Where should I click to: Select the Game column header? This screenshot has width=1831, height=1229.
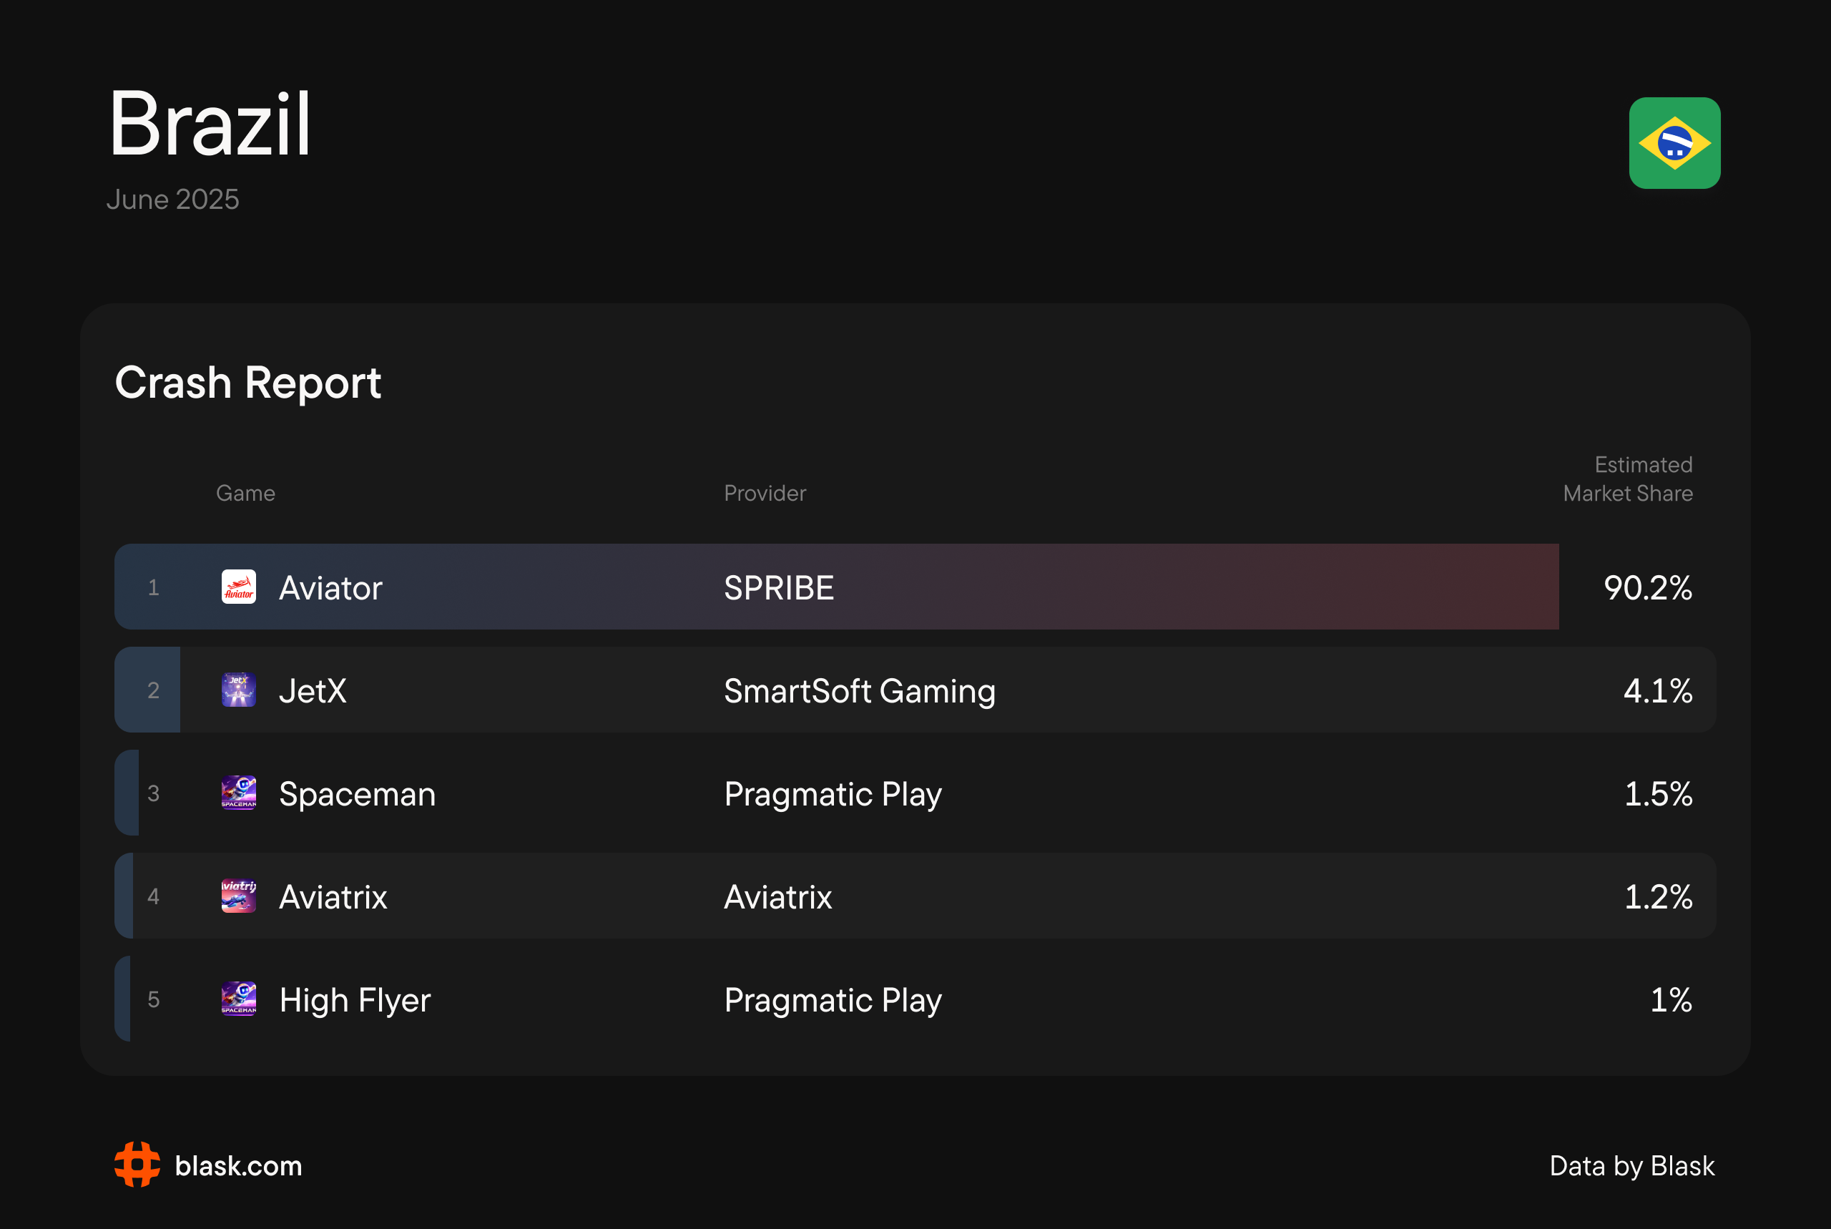tap(245, 493)
